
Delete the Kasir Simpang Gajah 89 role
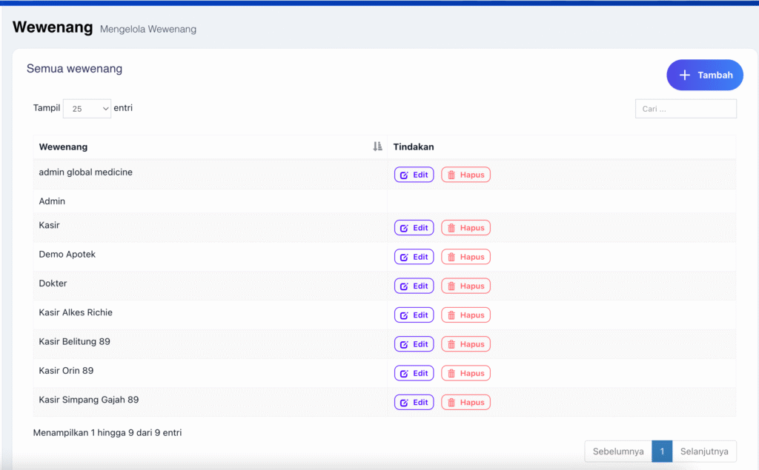[x=465, y=403]
